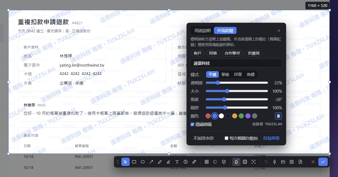The height and width of the screenshot is (177, 338).
Task: Pin the screenshot with pin icon
Action: click(275, 162)
